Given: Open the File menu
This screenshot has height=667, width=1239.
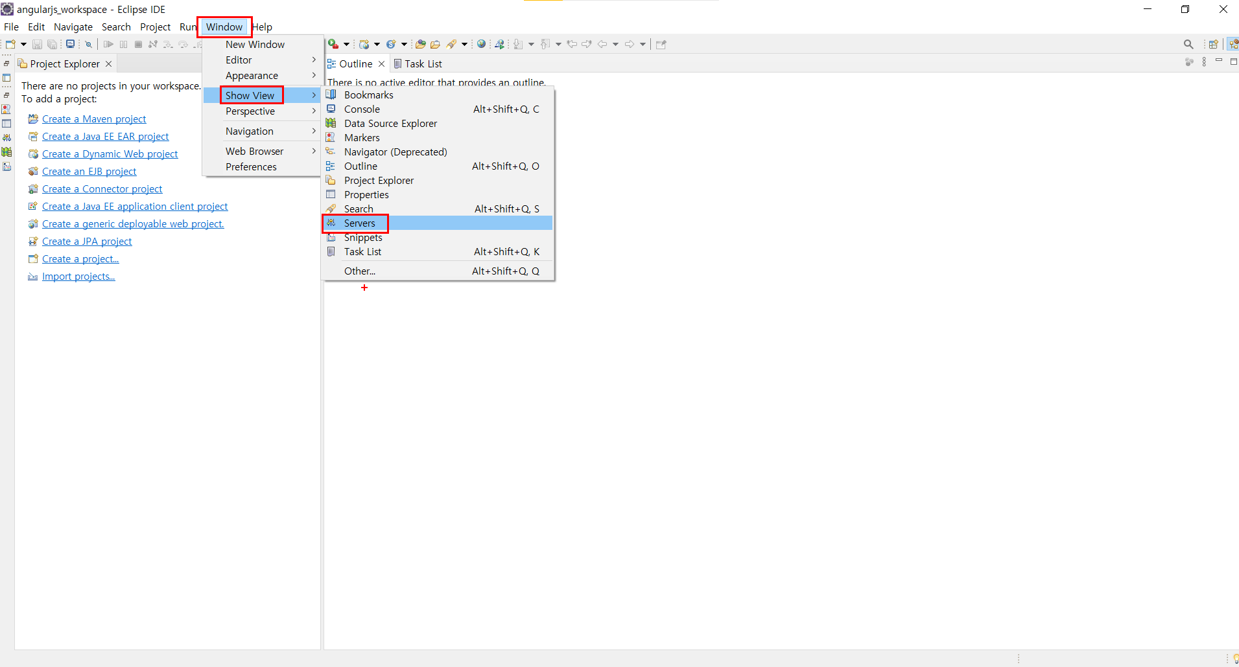Looking at the screenshot, I should [11, 27].
